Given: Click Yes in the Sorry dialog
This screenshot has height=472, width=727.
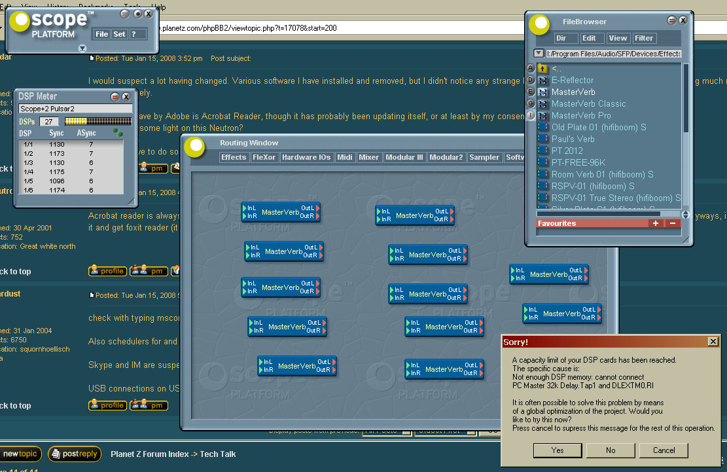Looking at the screenshot, I should tap(558, 450).
